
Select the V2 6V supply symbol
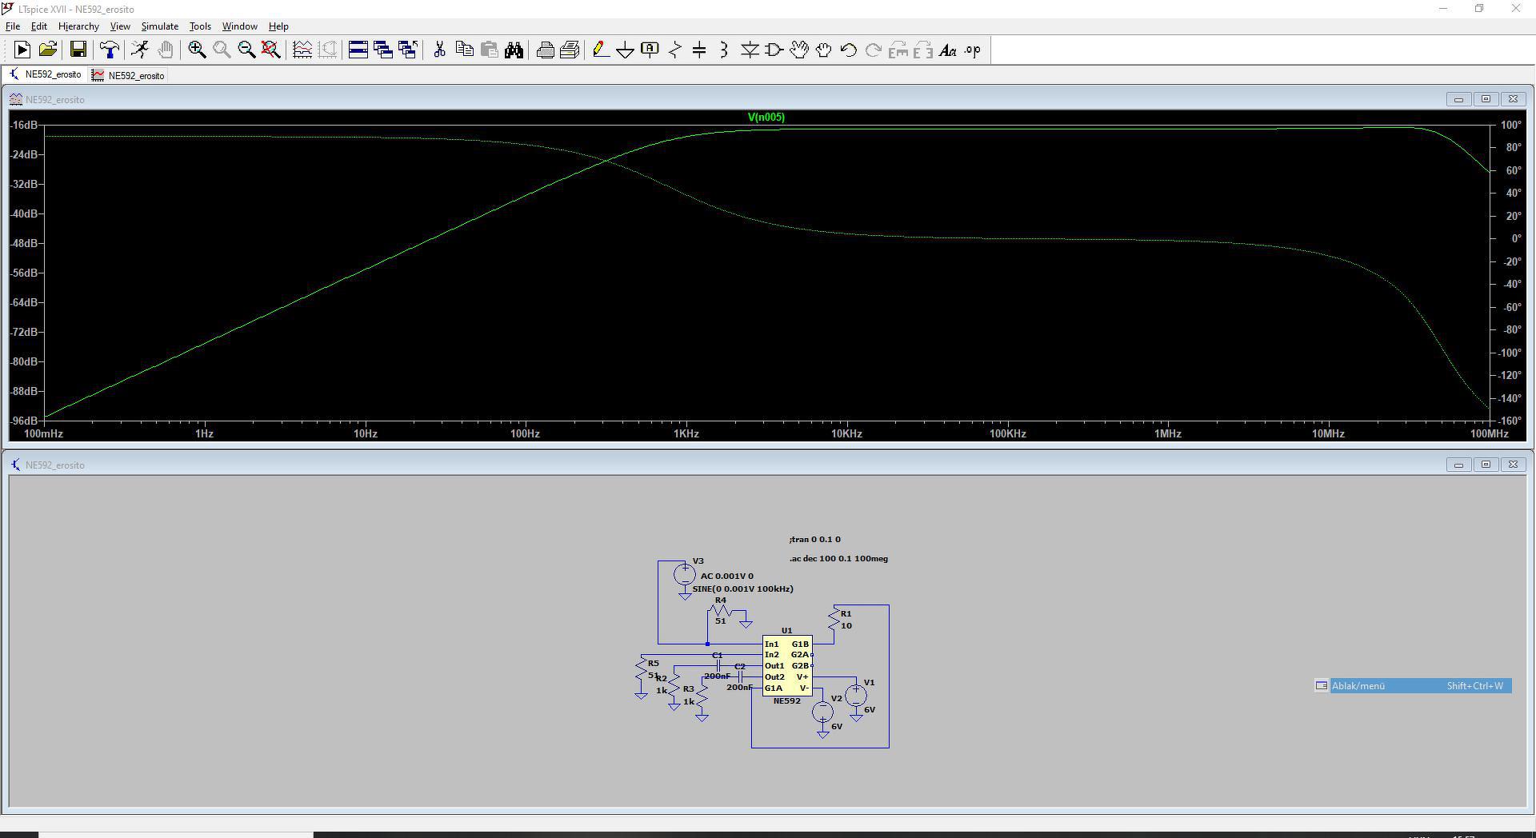click(x=822, y=713)
